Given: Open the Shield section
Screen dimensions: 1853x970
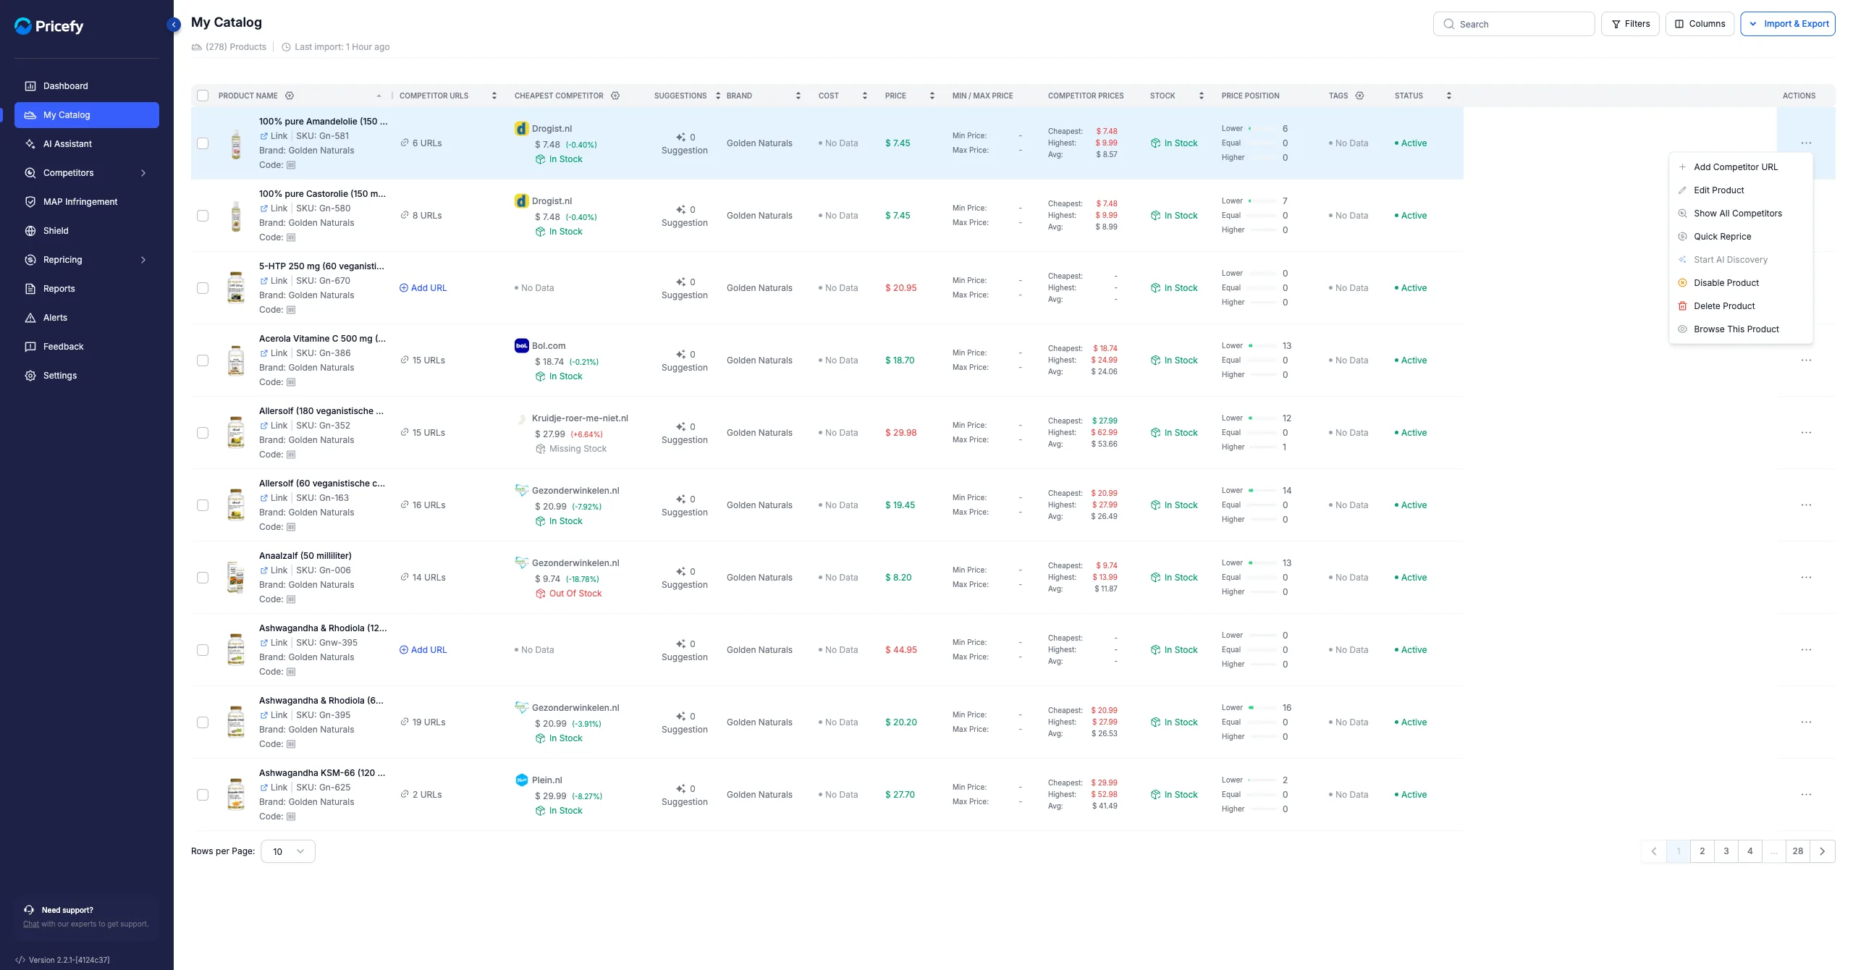Looking at the screenshot, I should point(87,231).
